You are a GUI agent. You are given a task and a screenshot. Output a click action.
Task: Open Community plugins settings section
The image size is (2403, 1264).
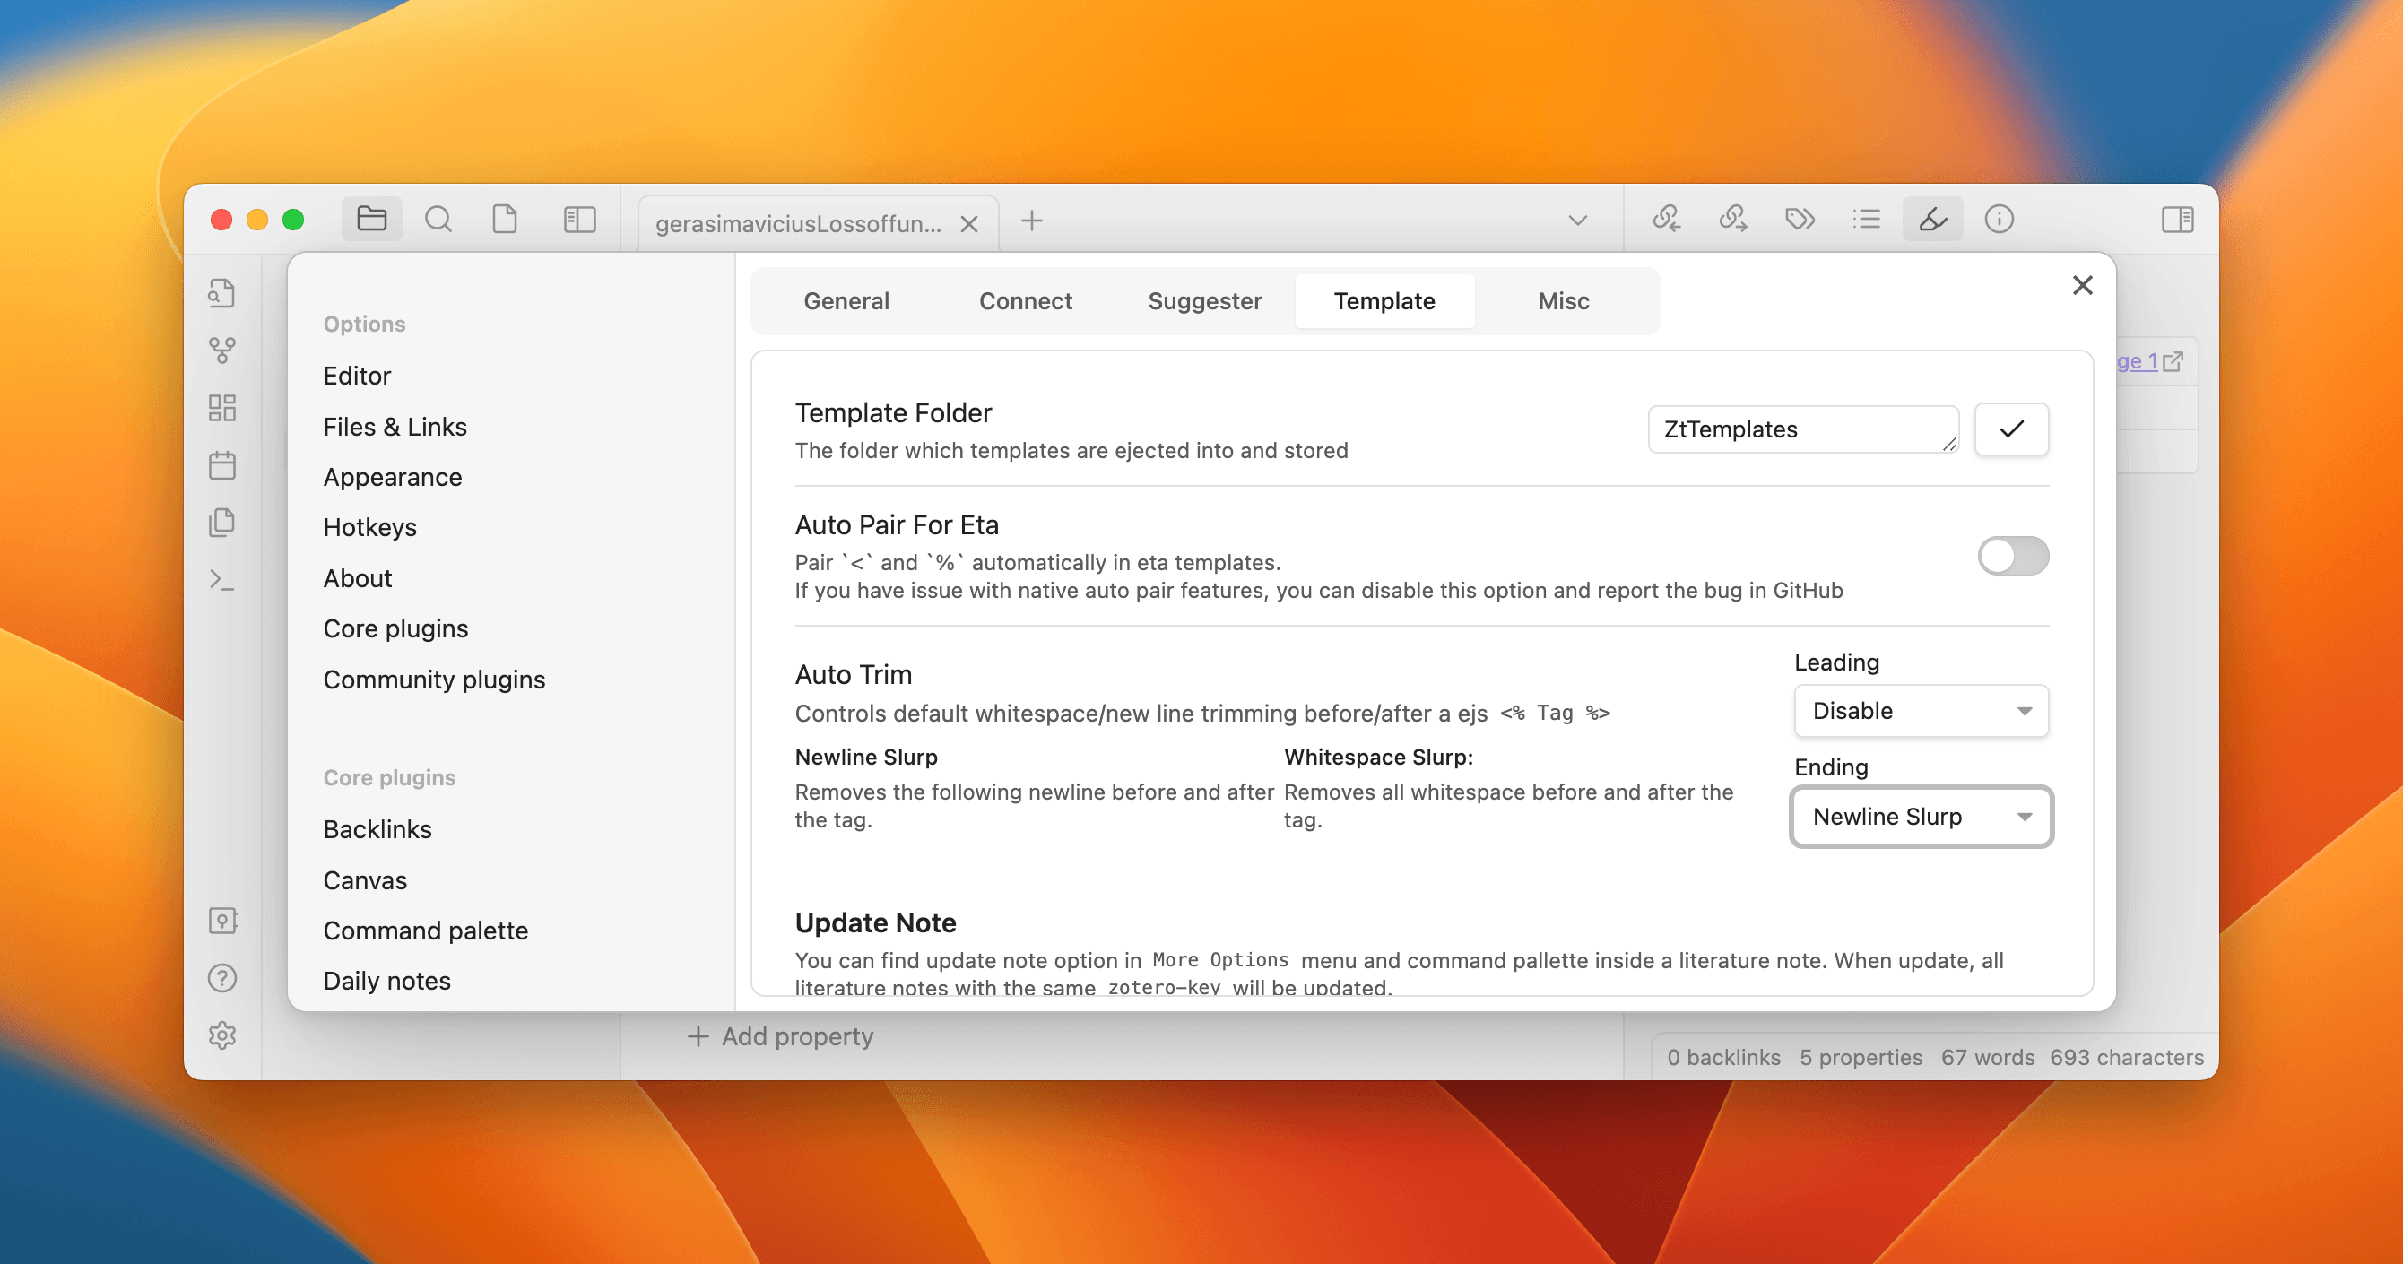pos(434,679)
